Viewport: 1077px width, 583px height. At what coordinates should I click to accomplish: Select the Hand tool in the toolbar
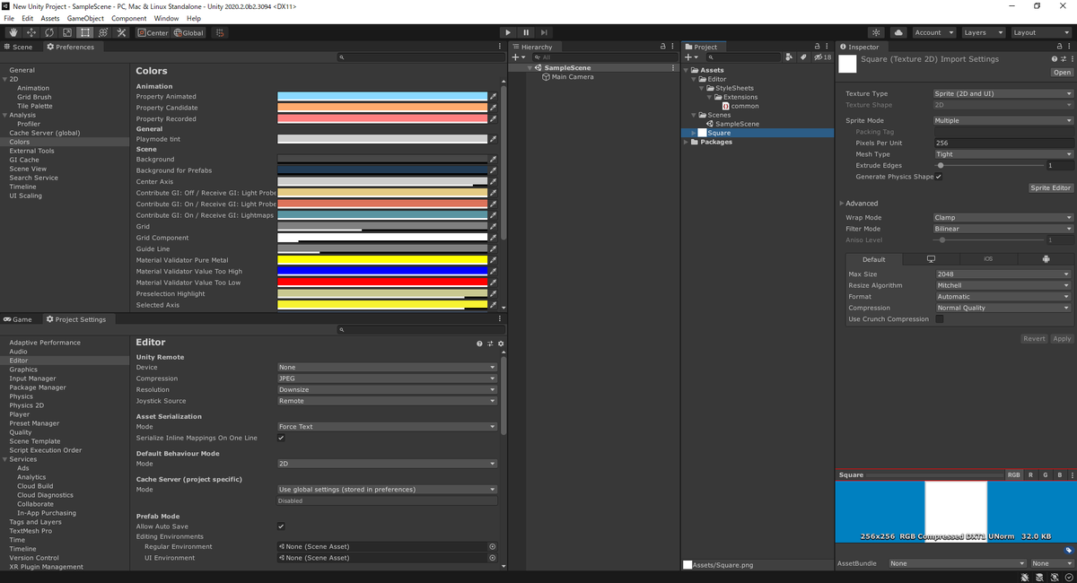13,32
